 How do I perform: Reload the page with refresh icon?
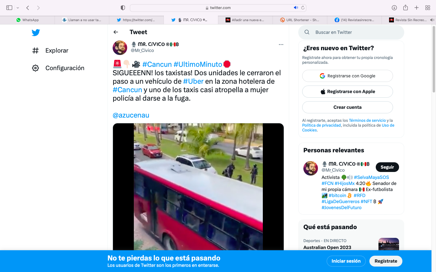click(302, 8)
